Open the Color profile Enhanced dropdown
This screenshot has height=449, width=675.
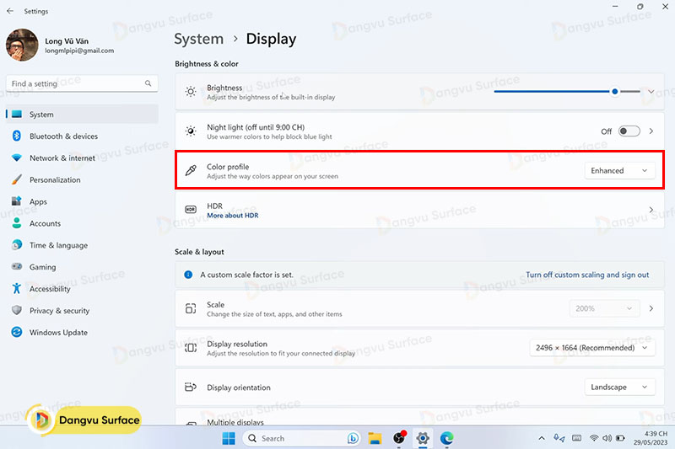pyautogui.click(x=619, y=171)
